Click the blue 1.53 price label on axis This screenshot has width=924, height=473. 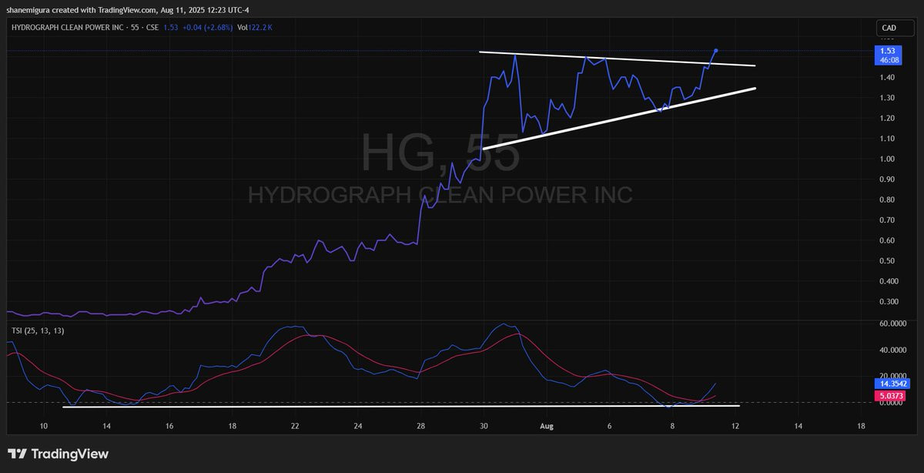click(x=886, y=50)
